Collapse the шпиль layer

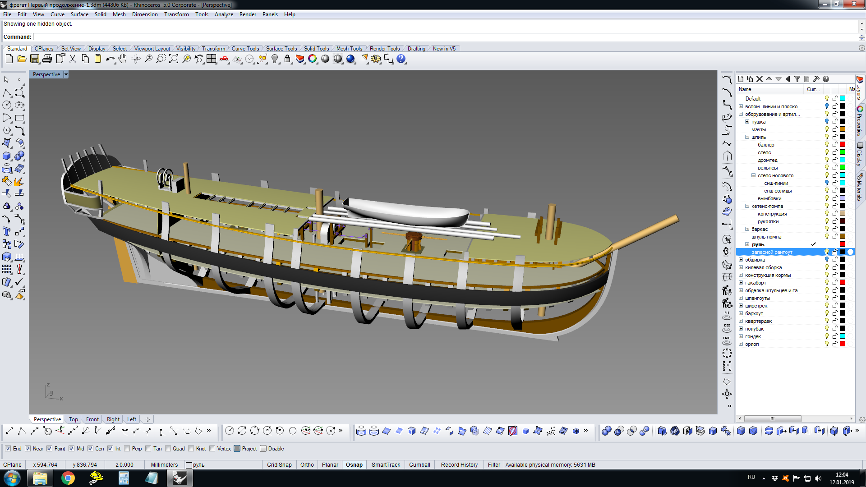tap(747, 137)
